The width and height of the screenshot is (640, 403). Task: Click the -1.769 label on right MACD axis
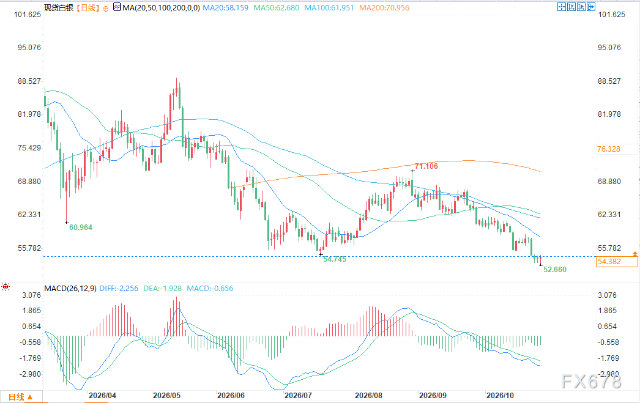pyautogui.click(x=609, y=358)
